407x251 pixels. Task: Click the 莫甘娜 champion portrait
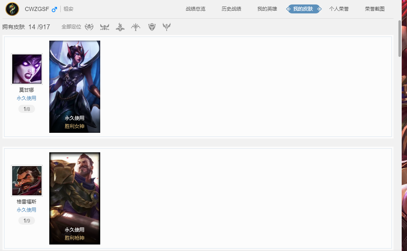[27, 69]
